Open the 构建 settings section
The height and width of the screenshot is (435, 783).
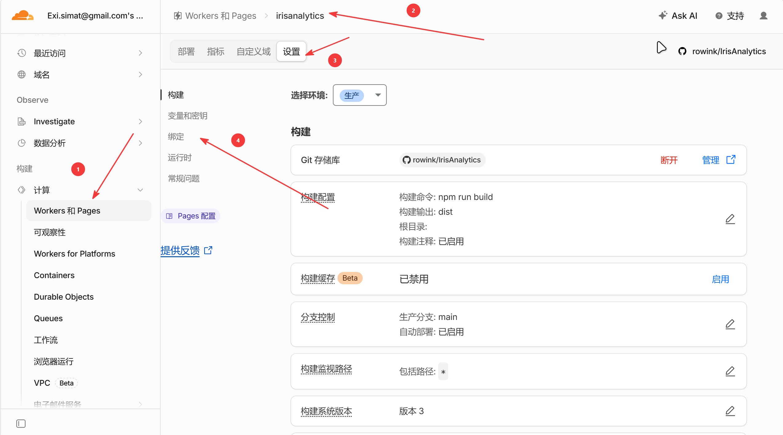point(176,95)
